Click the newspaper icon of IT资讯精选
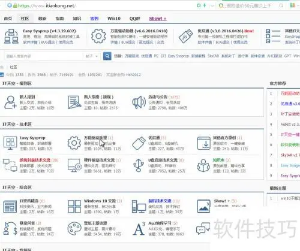 pos(10,207)
